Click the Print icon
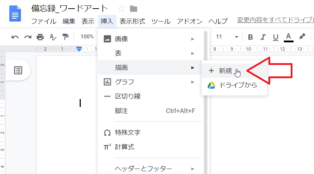Screen dimensions: 314x174 click(x=40, y=37)
